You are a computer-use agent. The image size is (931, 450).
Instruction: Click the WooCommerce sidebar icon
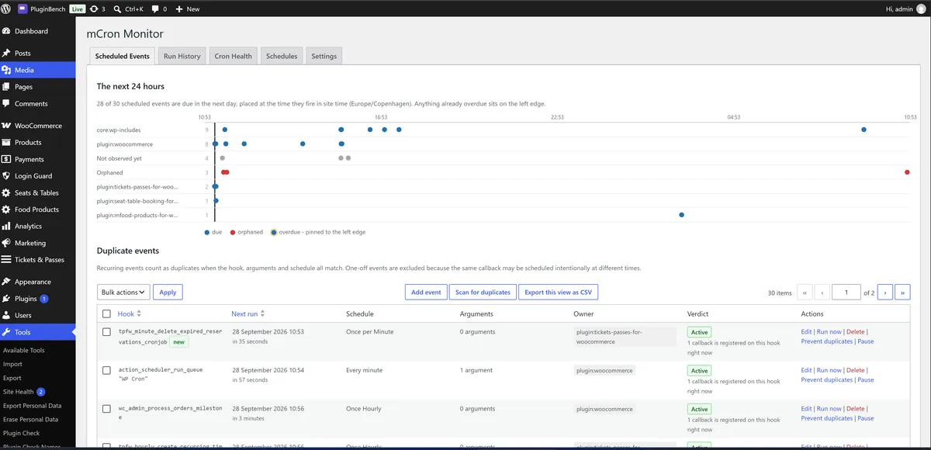pyautogui.click(x=7, y=126)
